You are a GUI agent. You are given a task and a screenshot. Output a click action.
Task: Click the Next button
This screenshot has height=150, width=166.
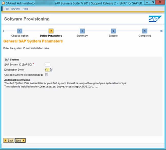tap(20, 140)
